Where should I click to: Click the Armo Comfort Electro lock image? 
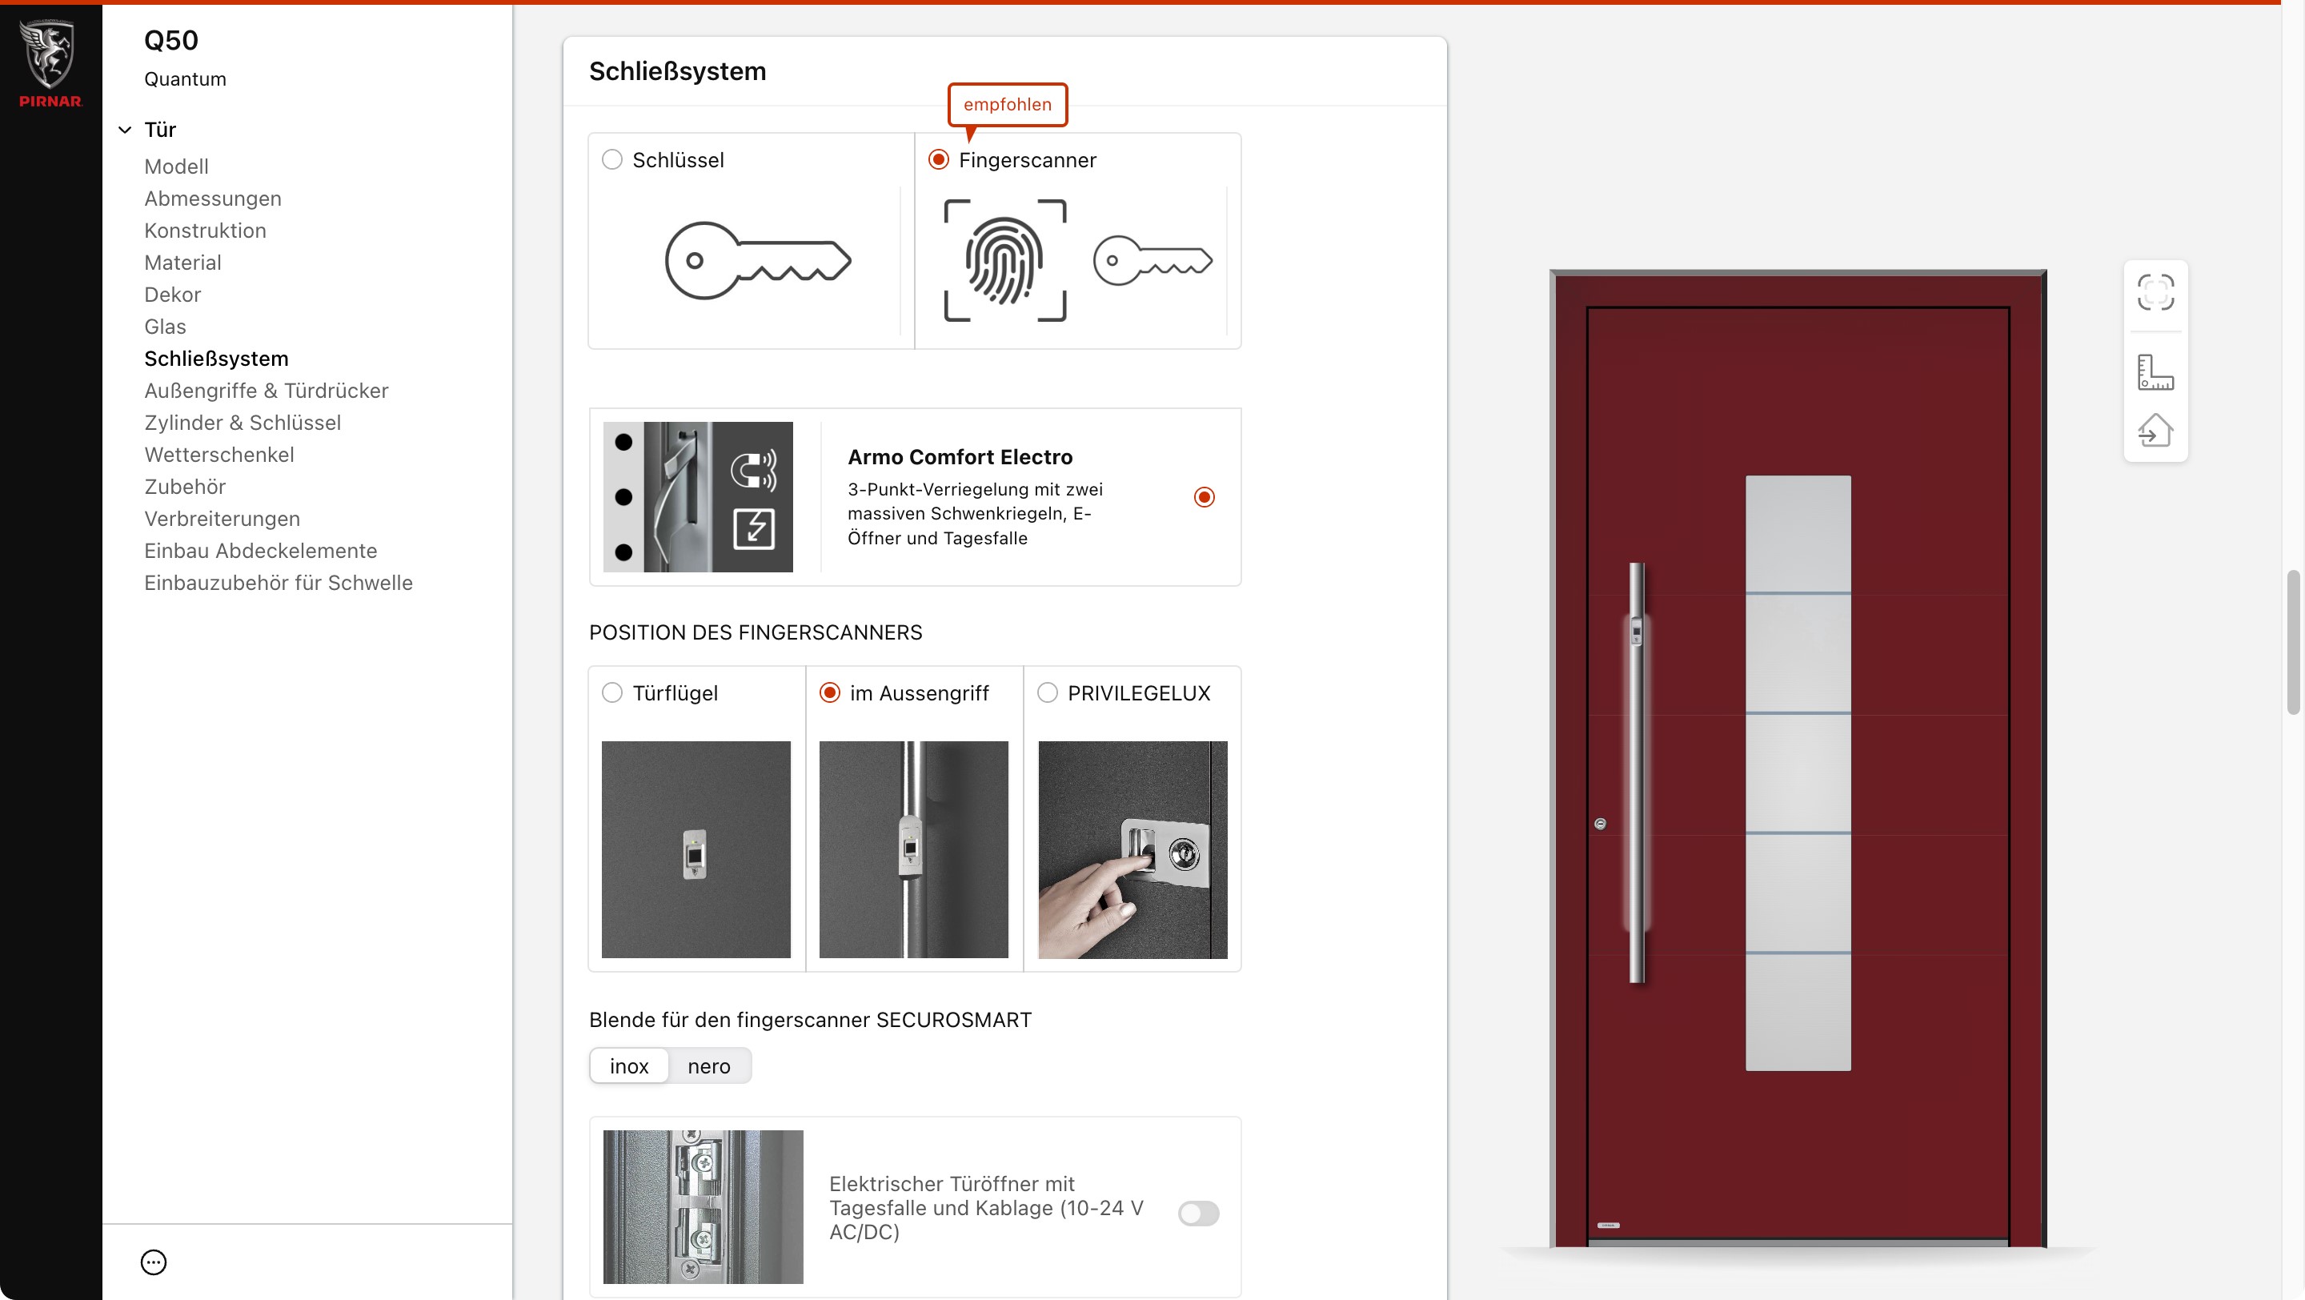click(698, 496)
